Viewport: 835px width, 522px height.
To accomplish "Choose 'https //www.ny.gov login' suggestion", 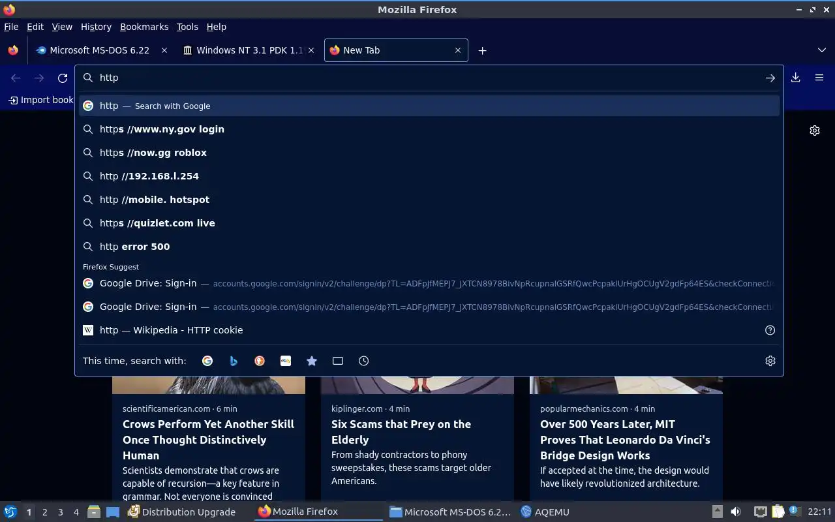I will point(429,129).
